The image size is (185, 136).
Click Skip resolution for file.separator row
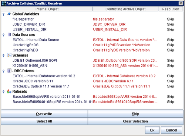[x=171, y=19]
